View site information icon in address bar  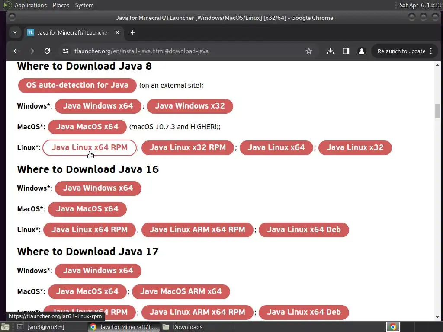click(66, 51)
